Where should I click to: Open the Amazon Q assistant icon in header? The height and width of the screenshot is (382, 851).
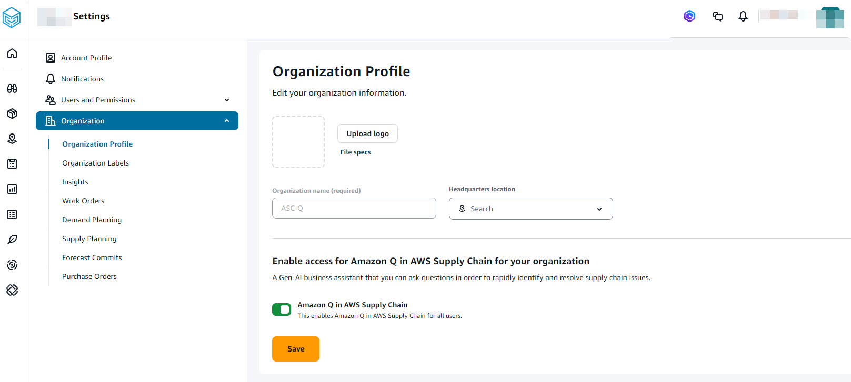tap(689, 16)
